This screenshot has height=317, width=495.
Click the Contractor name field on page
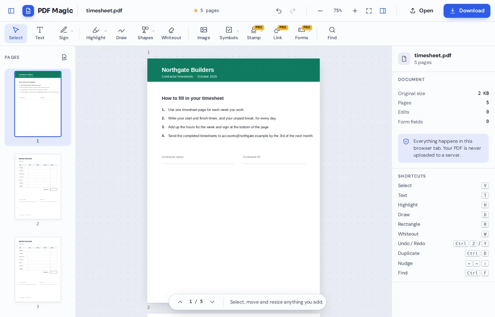tap(198, 159)
